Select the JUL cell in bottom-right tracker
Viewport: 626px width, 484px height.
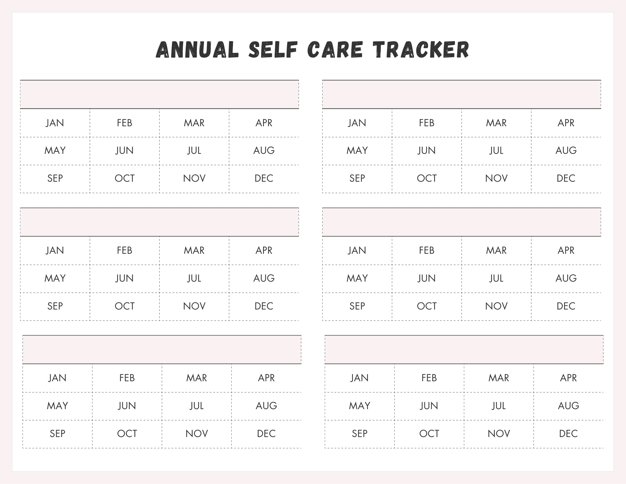point(499,406)
